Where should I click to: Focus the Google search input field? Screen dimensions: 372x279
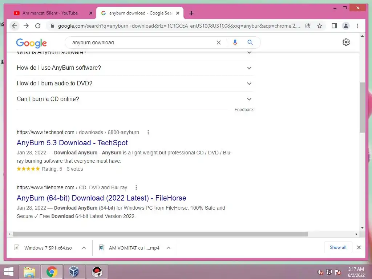[x=142, y=43]
